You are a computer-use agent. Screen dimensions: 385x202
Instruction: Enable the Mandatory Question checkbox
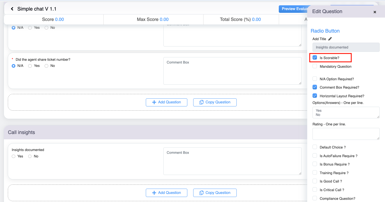tap(315, 66)
